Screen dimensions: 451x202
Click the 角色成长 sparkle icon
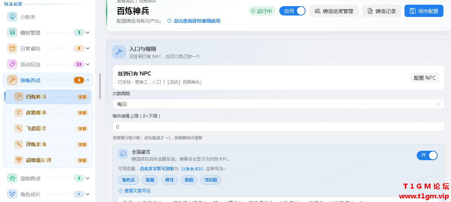[x=12, y=194]
